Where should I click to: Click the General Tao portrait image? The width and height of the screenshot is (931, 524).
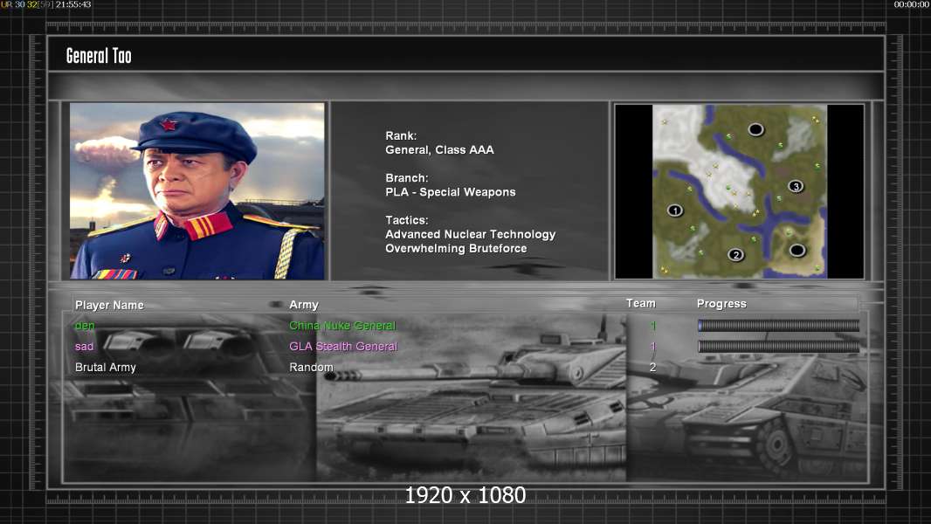tap(197, 191)
